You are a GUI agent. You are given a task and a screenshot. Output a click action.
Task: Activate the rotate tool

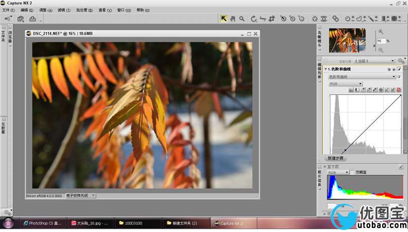tap(254, 19)
